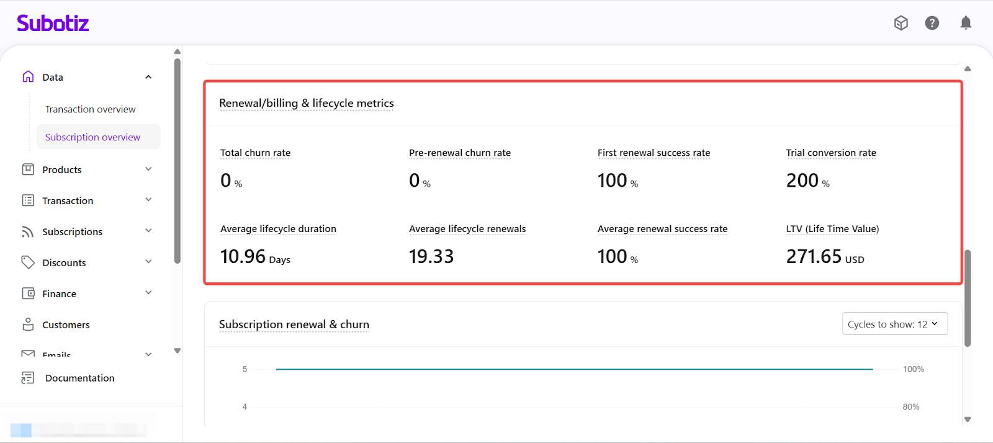
Task: Select Subscription overview menu item
Action: pyautogui.click(x=92, y=137)
